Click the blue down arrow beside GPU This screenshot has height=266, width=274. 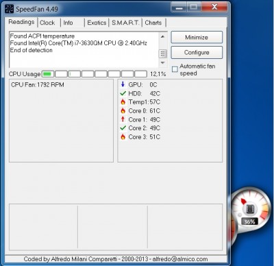point(123,84)
